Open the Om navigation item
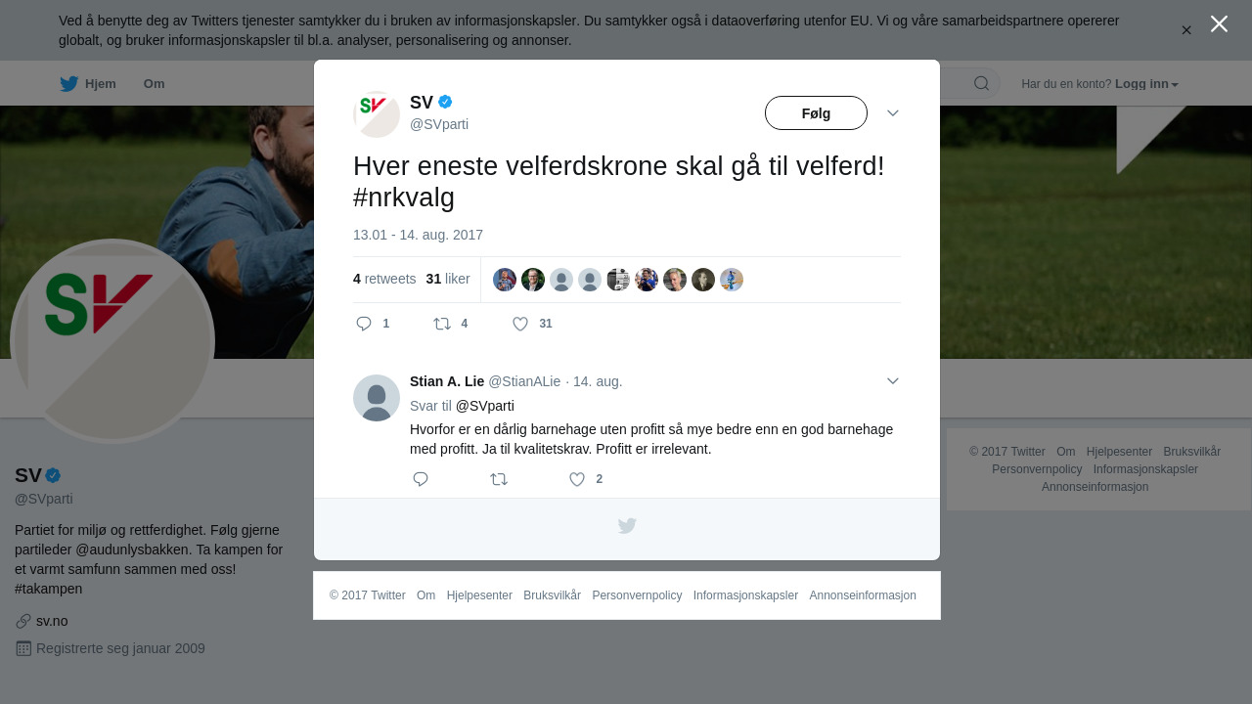Viewport: 1252px width, 704px height. click(x=154, y=84)
